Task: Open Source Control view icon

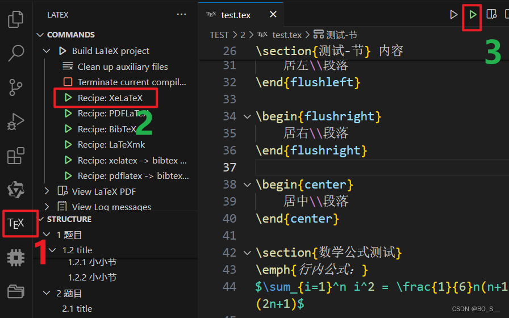Action: [16, 87]
